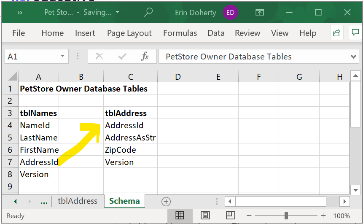This screenshot has height=224, width=363.
Task: Select the bold tblAddress header cell
Action: [130, 113]
